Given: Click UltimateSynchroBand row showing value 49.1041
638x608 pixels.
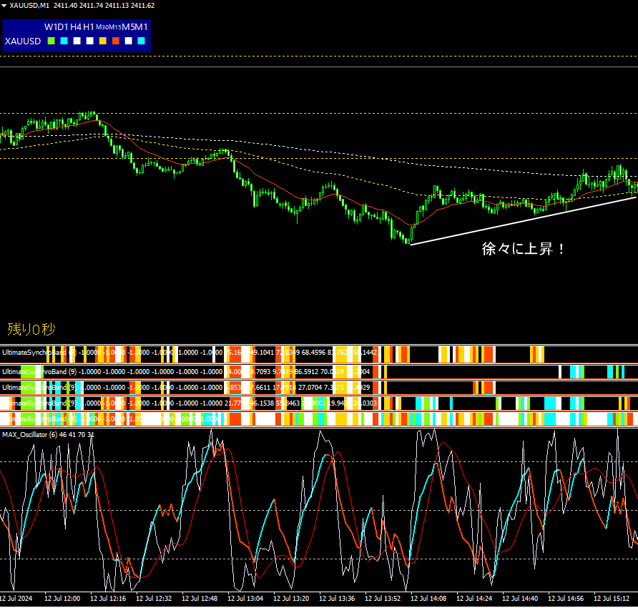Looking at the screenshot, I should point(319,354).
